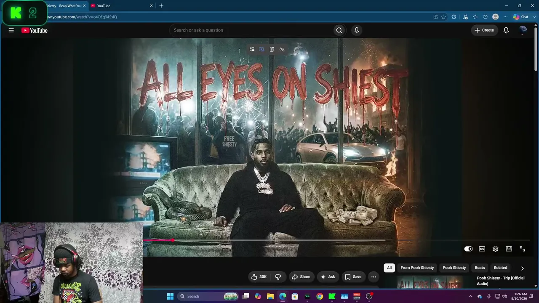Select the Beats filter chip
The image size is (539, 303).
(480, 268)
